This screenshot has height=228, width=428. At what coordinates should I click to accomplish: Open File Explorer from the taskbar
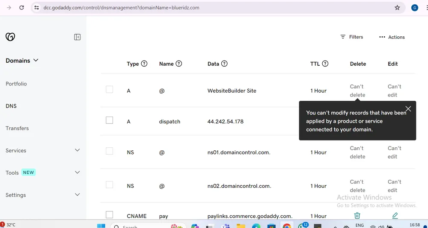coord(241,226)
